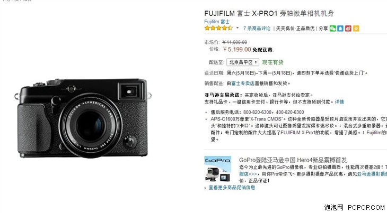The height and width of the screenshot is (213, 387).
Task: Open the 详情 details link
Action: [x=339, y=101]
